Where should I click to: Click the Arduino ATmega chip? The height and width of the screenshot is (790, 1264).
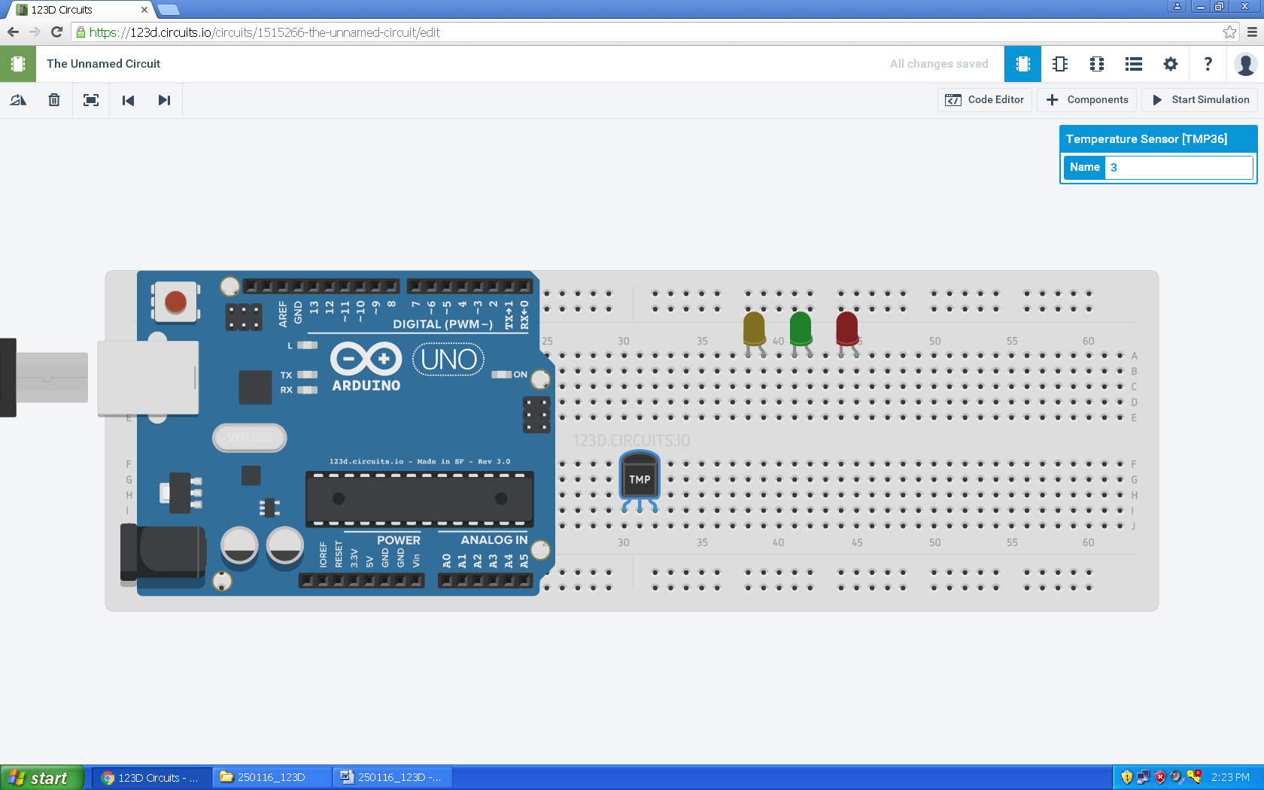[x=419, y=499]
